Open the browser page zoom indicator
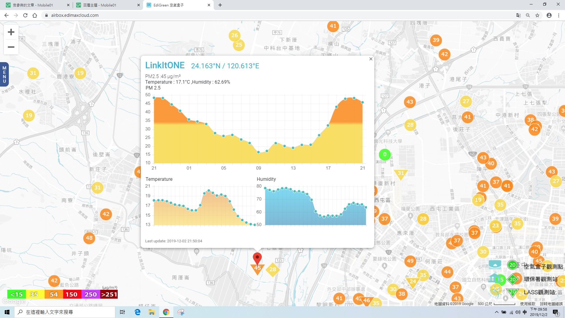 point(528,15)
